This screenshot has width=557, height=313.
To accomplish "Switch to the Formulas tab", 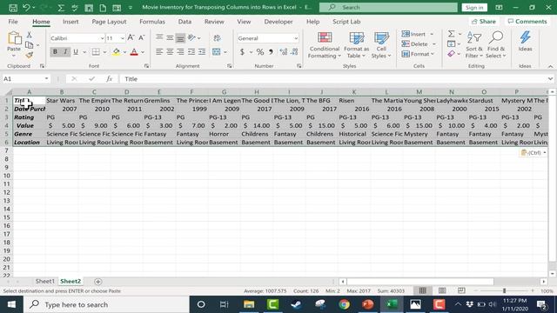I will [x=152, y=22].
